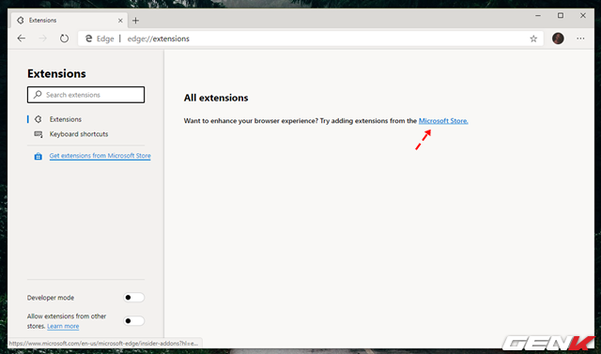This screenshot has width=601, height=354.
Task: Click the Extensions page title heading
Action: click(x=56, y=73)
